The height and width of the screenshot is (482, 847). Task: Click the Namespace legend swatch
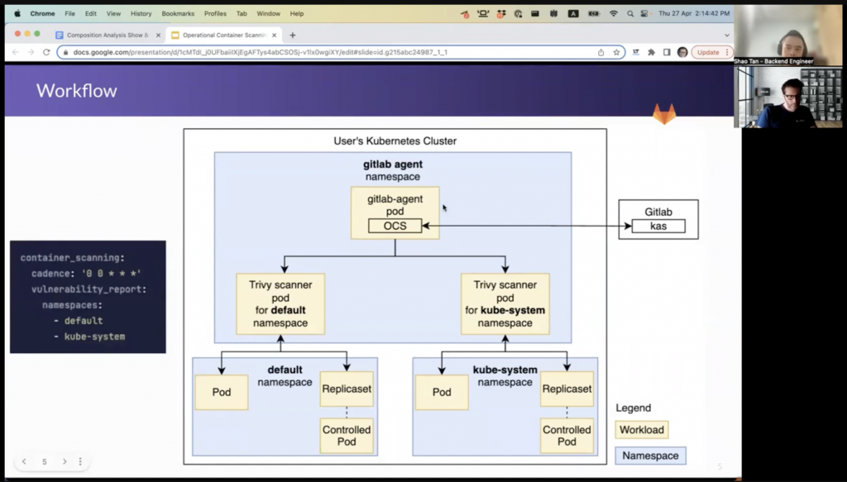[x=650, y=456]
